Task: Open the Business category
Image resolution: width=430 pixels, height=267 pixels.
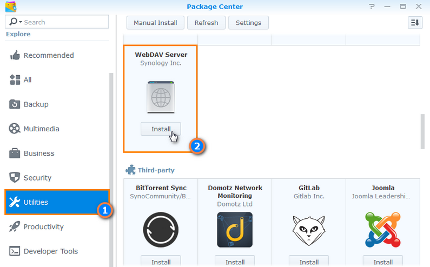Action: click(39, 153)
